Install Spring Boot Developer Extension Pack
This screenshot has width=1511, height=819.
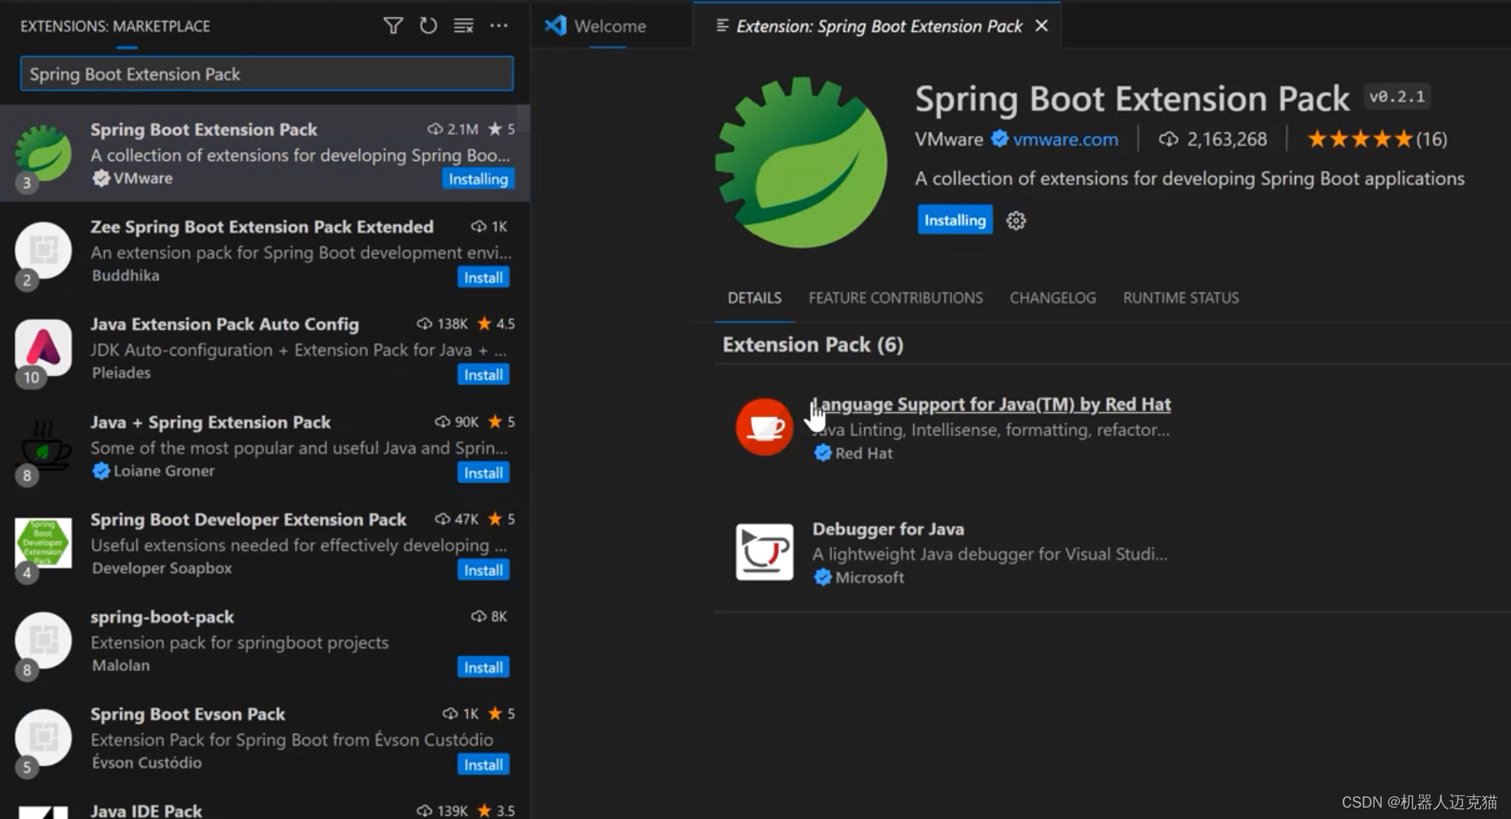click(x=483, y=570)
